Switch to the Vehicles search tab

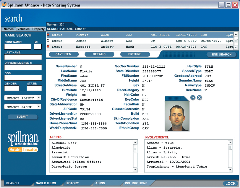click(x=23, y=29)
